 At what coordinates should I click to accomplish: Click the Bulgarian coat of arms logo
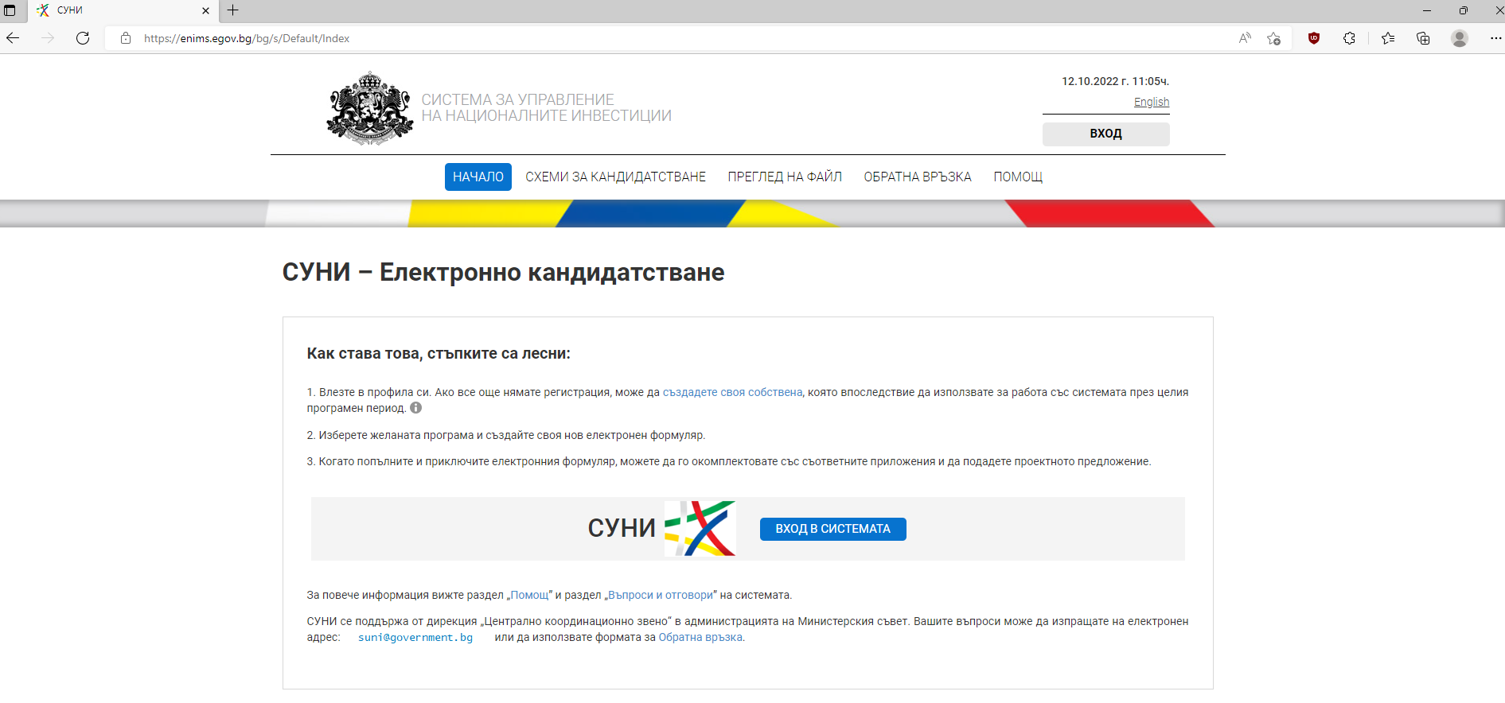(369, 108)
